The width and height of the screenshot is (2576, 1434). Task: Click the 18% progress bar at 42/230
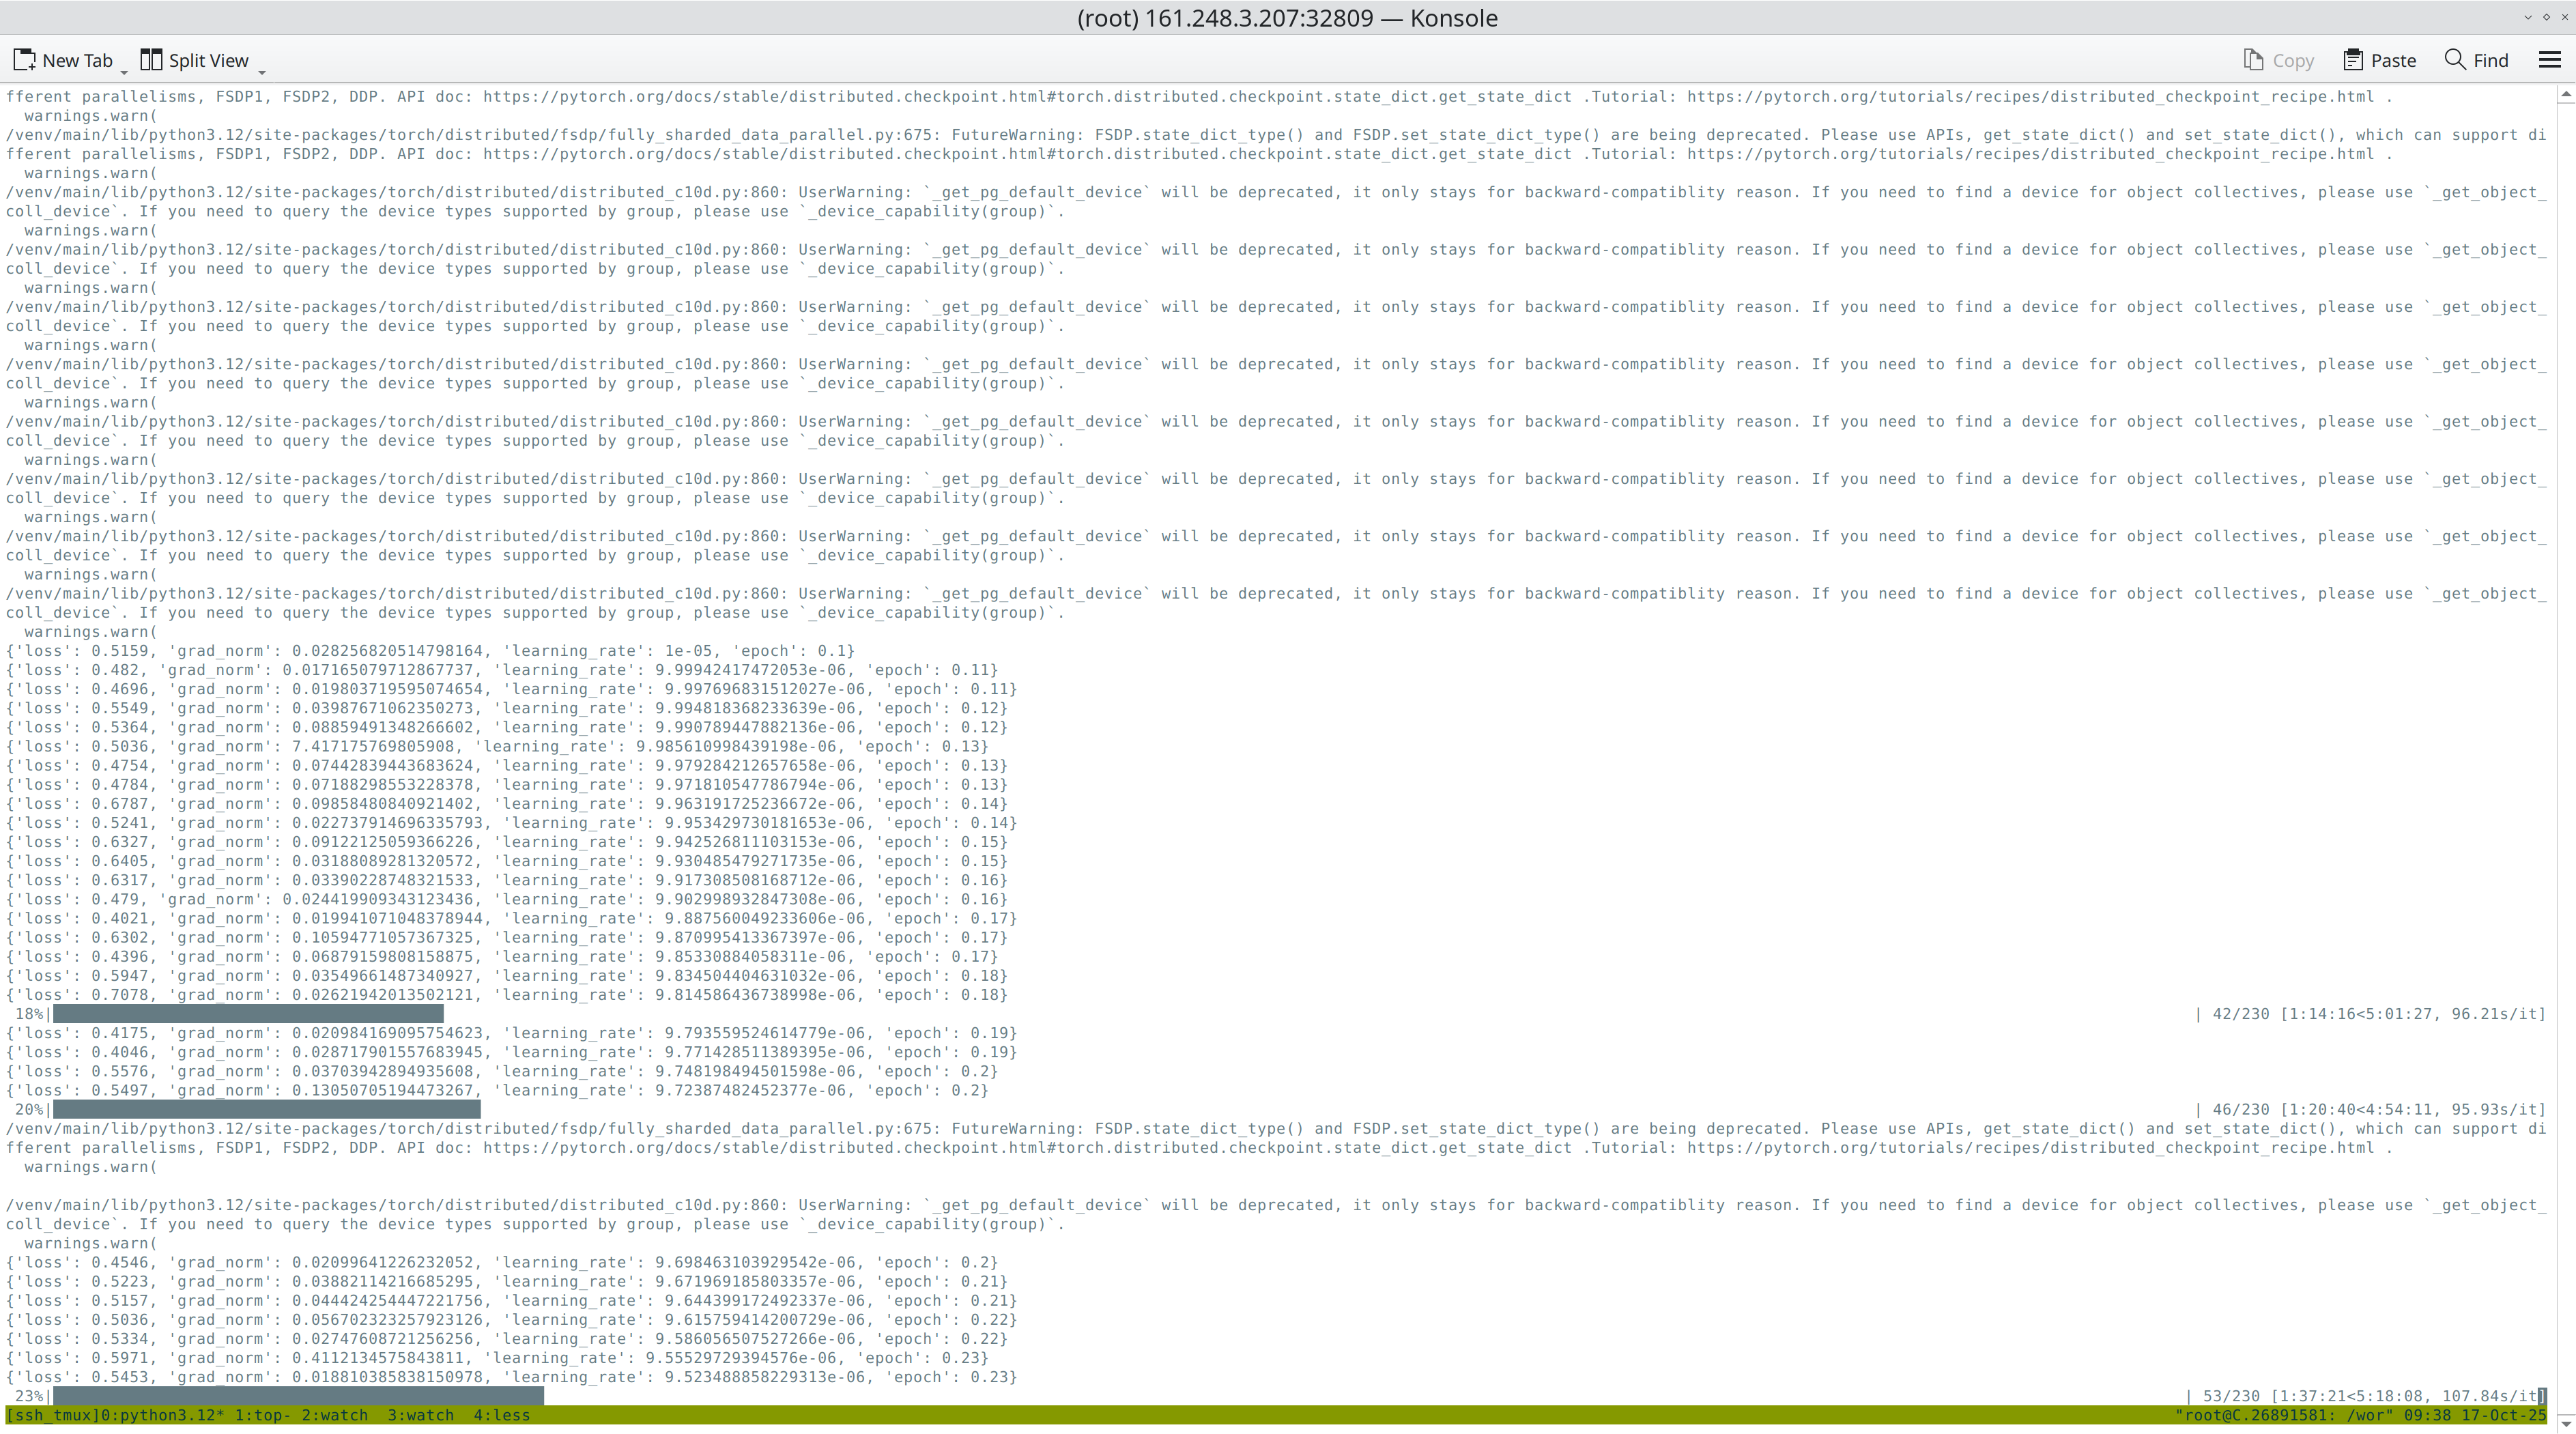pyautogui.click(x=248, y=1014)
